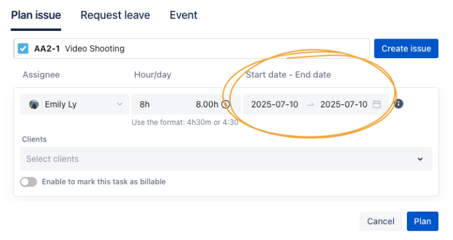453x240 pixels.
Task: Click the 8h hour/day input field
Action: pos(162,104)
